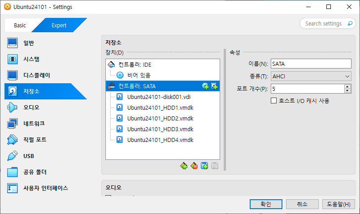
Task: Open the 네트워크 settings section
Action: click(45, 124)
